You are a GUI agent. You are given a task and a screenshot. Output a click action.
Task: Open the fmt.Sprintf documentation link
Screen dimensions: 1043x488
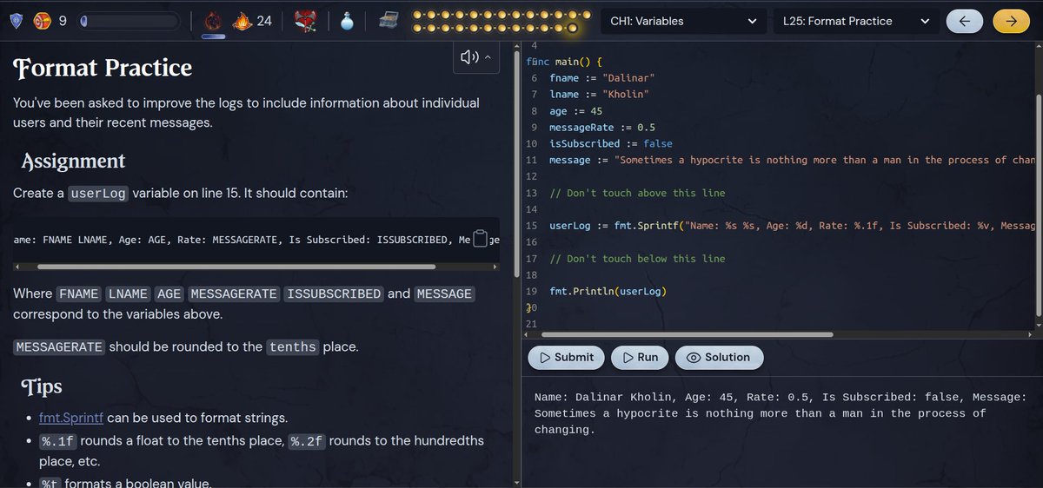pyautogui.click(x=71, y=418)
